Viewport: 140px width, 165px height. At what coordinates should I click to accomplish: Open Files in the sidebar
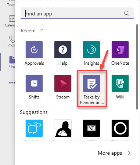(x=12, y=62)
